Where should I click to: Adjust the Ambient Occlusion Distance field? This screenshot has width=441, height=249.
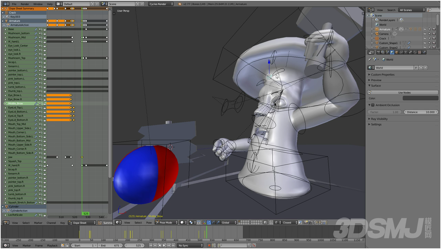coord(421,112)
